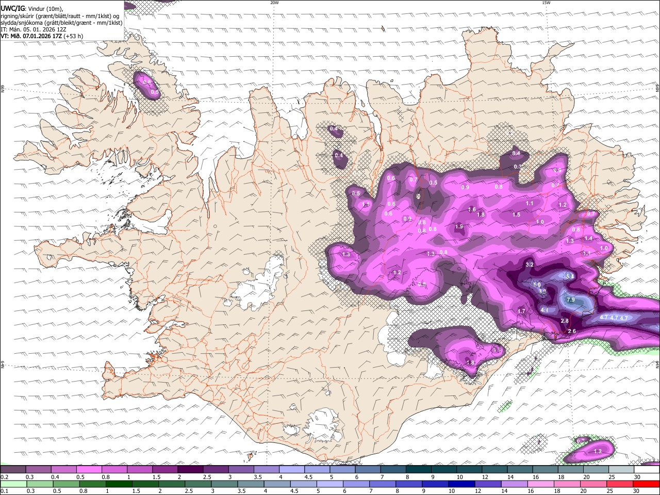Click the 1.5 value label on the map
The image size is (660, 495).
[x=516, y=214]
